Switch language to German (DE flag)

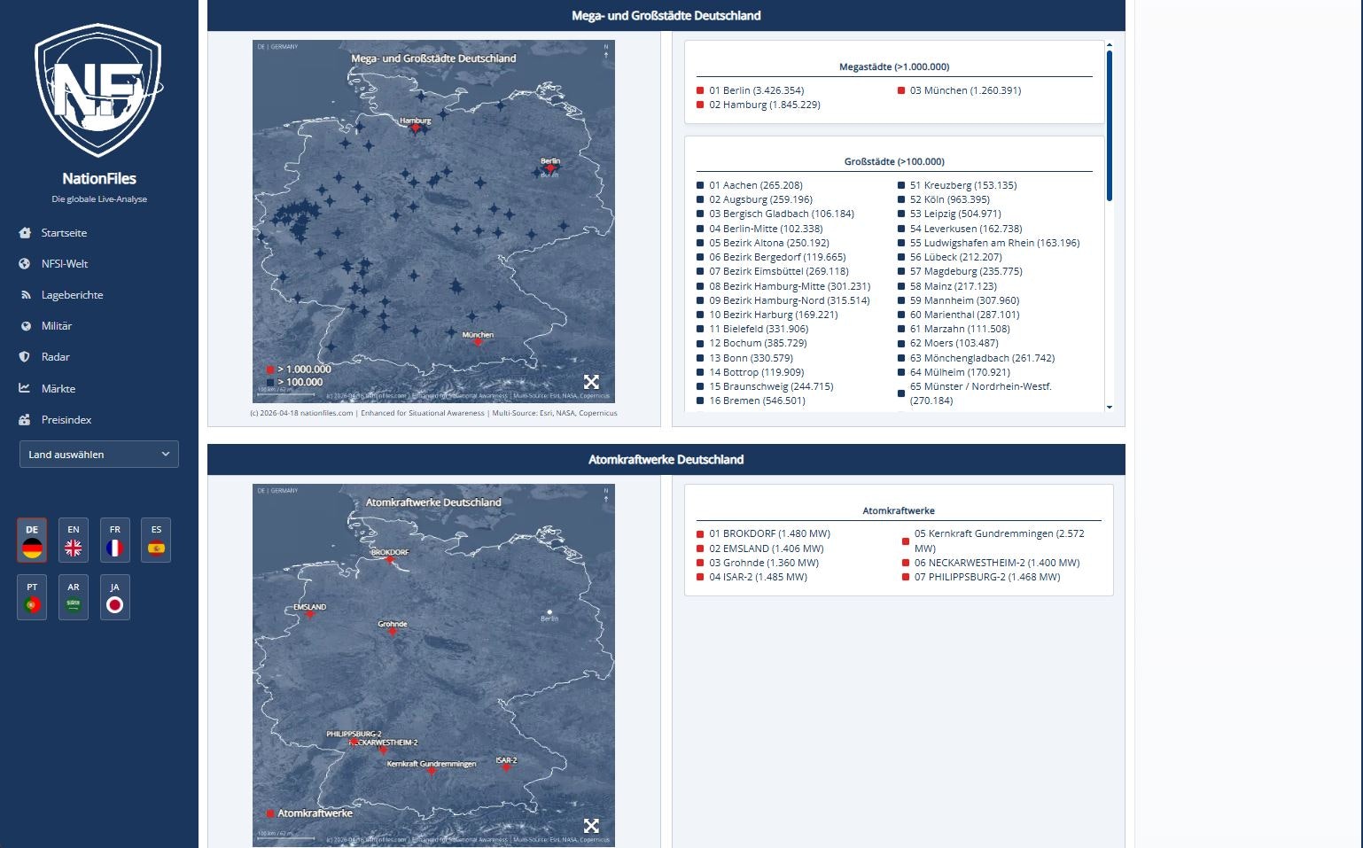(32, 541)
